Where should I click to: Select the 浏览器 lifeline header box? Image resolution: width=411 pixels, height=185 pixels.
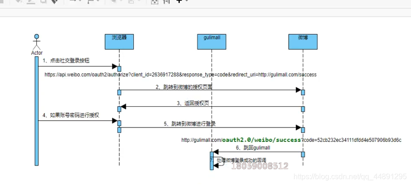click(x=119, y=42)
